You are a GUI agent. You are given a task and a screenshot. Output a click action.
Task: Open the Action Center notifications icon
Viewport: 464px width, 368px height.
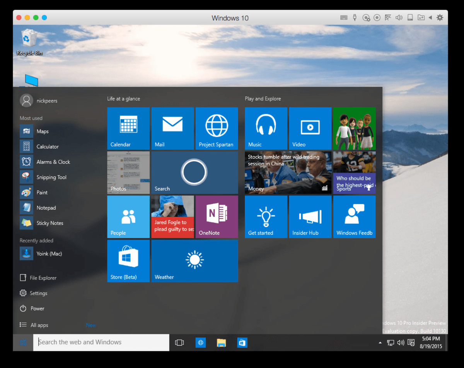[x=411, y=342]
